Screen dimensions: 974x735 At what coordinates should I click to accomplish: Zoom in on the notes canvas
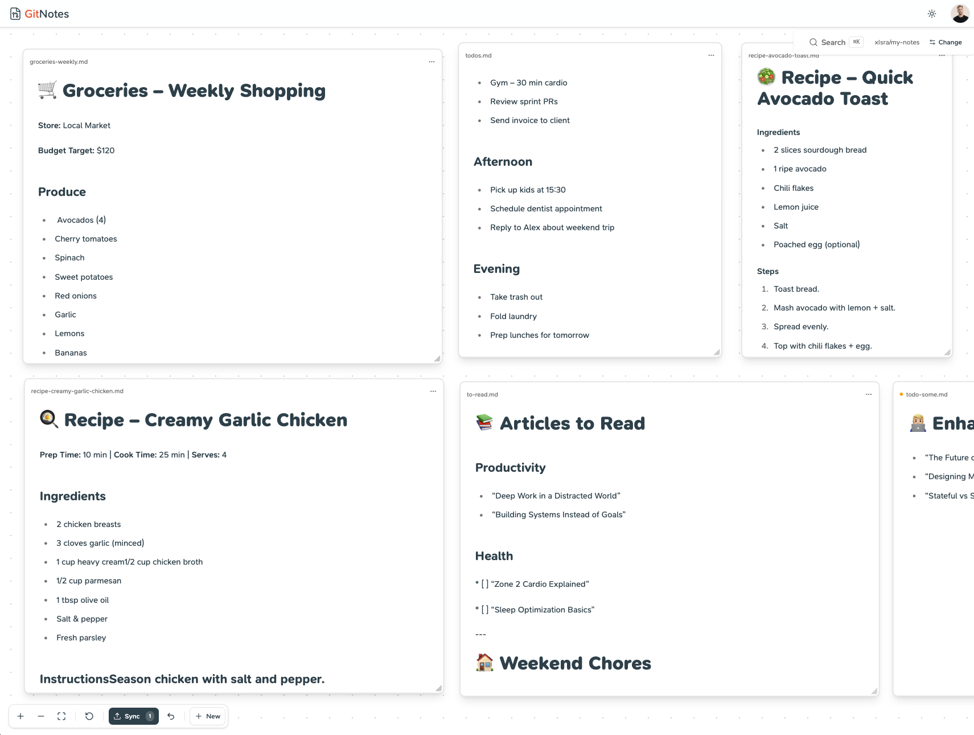20,716
